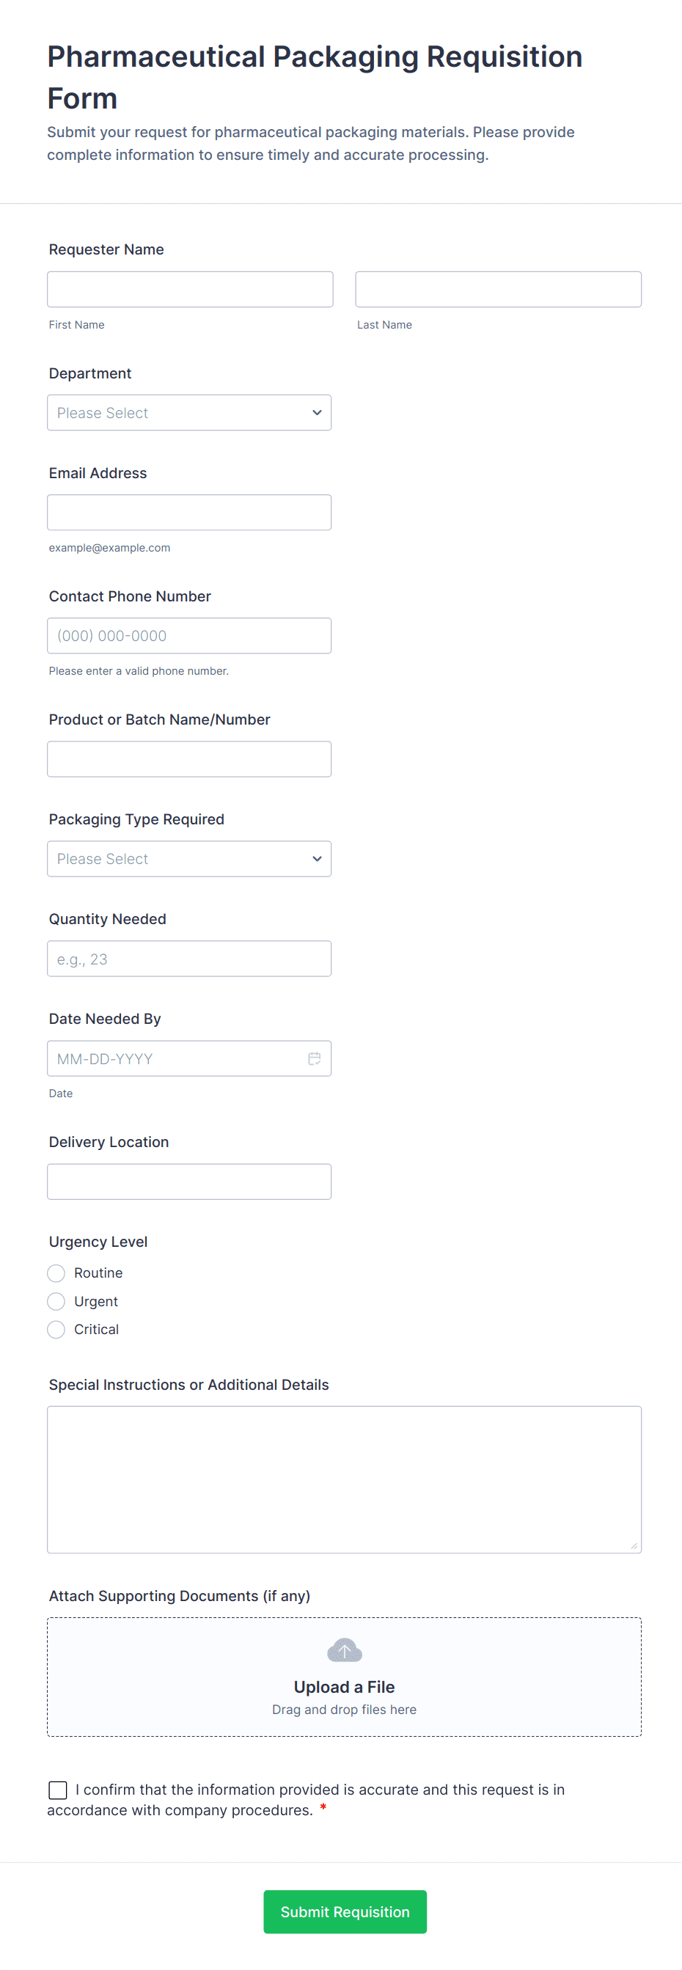Click the cloud upload icon
Screen dimensions: 682x1970
(344, 1651)
